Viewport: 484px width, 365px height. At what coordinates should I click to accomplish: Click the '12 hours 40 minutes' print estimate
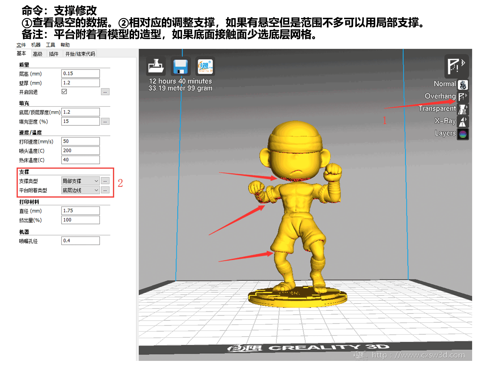point(180,81)
